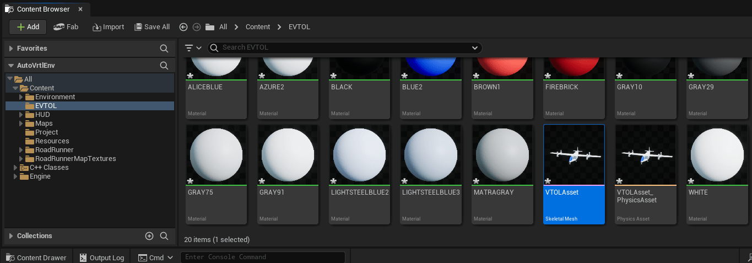
Task: Collapse the AutoVrtlEnv section
Action: (11, 66)
